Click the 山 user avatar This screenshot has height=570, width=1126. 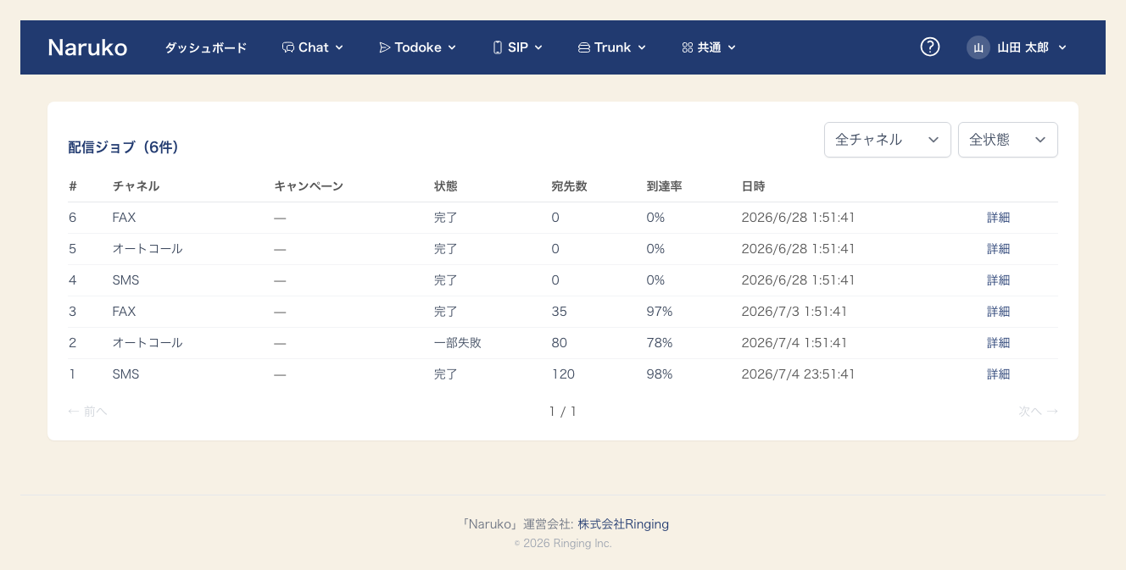978,47
